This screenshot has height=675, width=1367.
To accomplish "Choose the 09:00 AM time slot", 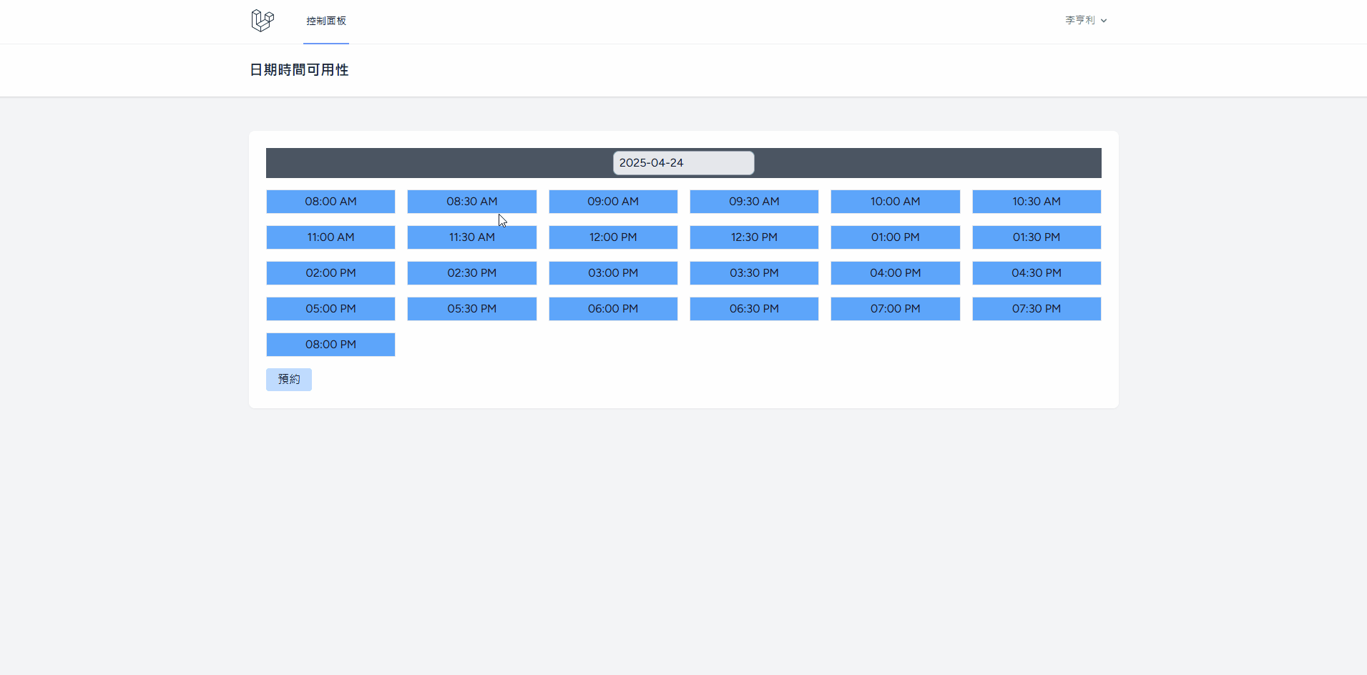I will pyautogui.click(x=613, y=202).
